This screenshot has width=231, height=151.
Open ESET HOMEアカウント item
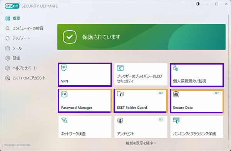(29, 78)
